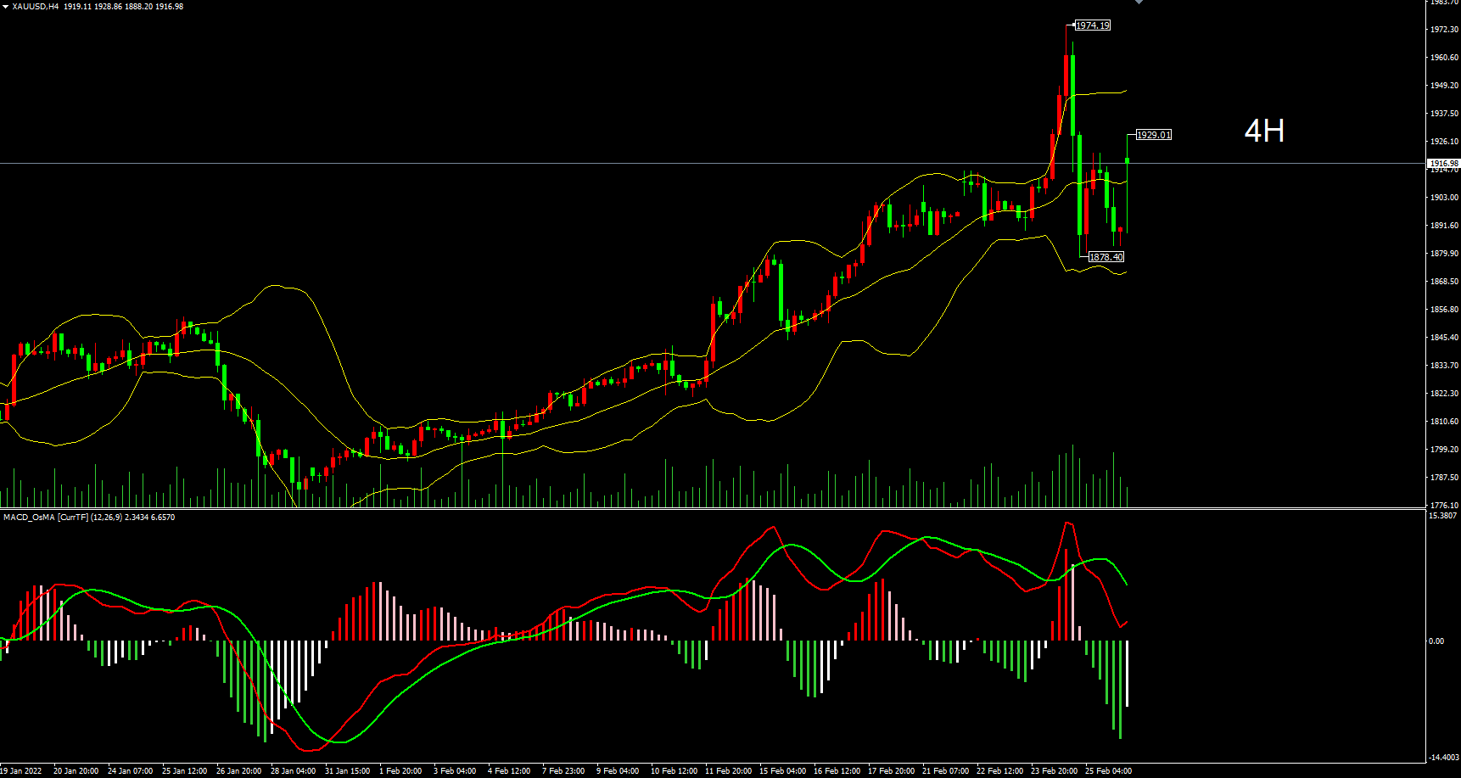Click the 1776.10 price scale value
Viewport: 1461px width, 778px height.
click(1444, 506)
